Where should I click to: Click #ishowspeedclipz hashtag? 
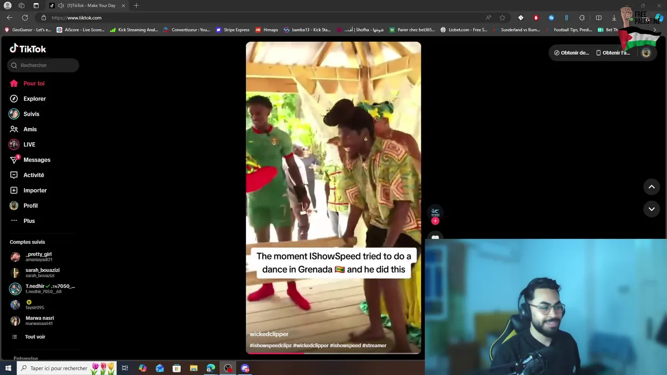tap(270, 345)
